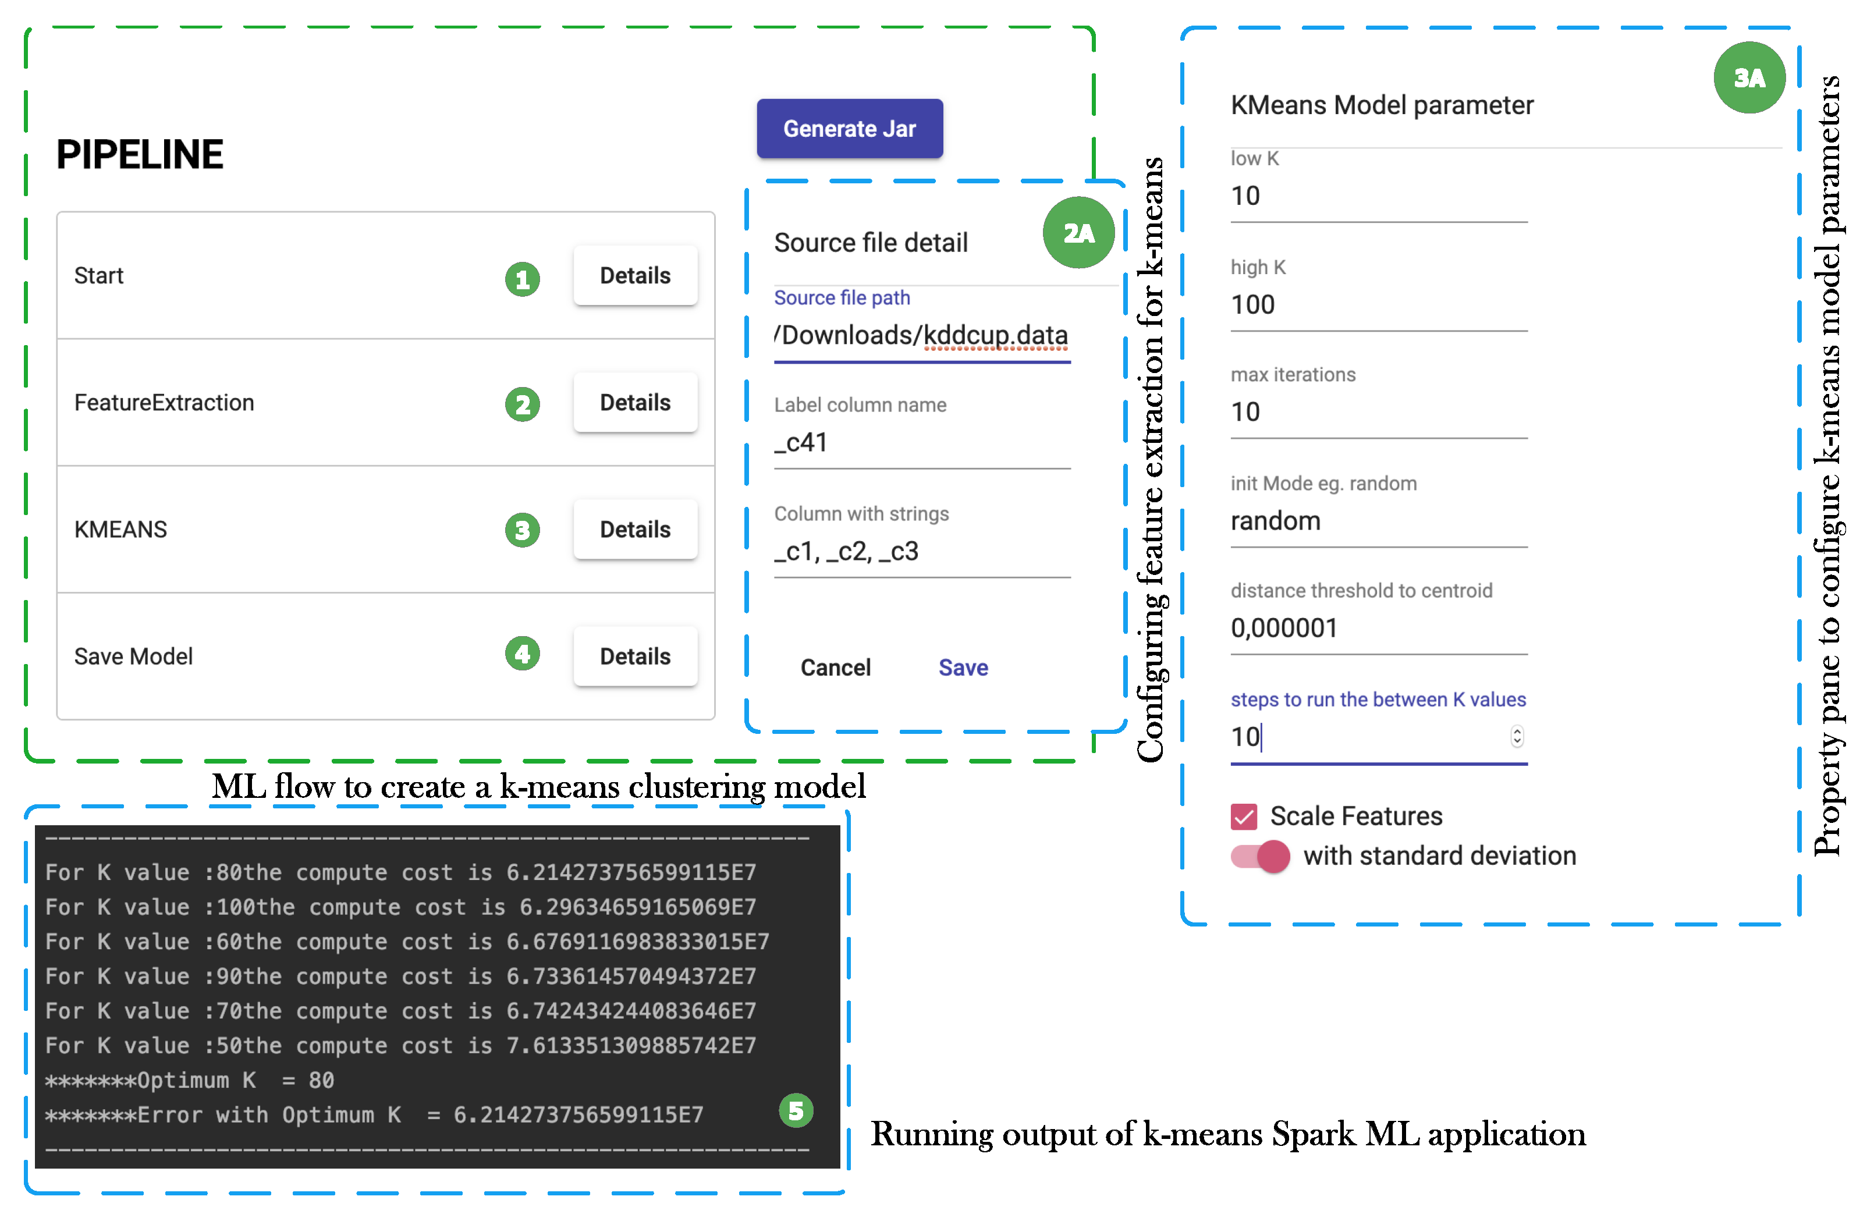Image resolution: width=1867 pixels, height=1214 pixels.
Task: Open Details for the FeatureExtraction step
Action: click(x=634, y=402)
